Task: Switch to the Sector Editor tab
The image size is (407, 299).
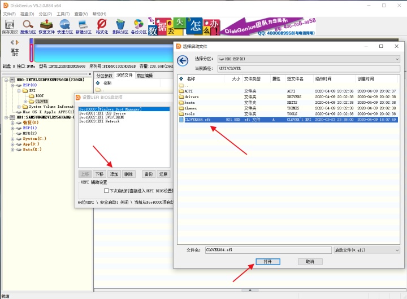Action: click(x=145, y=76)
